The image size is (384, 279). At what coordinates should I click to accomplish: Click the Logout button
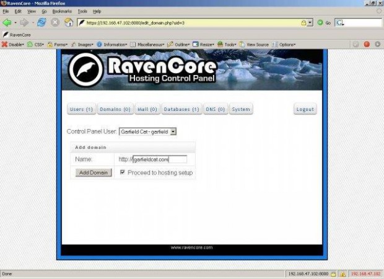click(x=305, y=109)
